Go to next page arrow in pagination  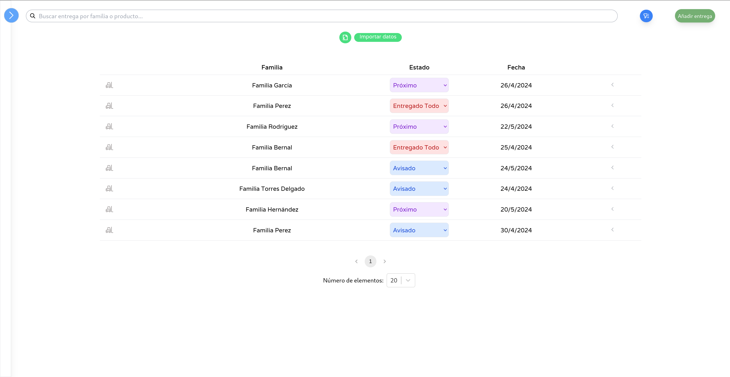[385, 261]
